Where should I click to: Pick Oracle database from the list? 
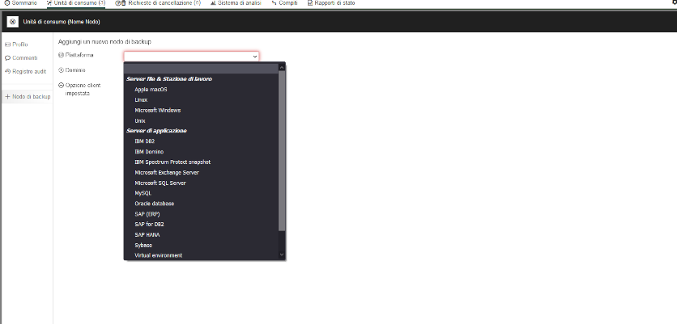coord(201,204)
